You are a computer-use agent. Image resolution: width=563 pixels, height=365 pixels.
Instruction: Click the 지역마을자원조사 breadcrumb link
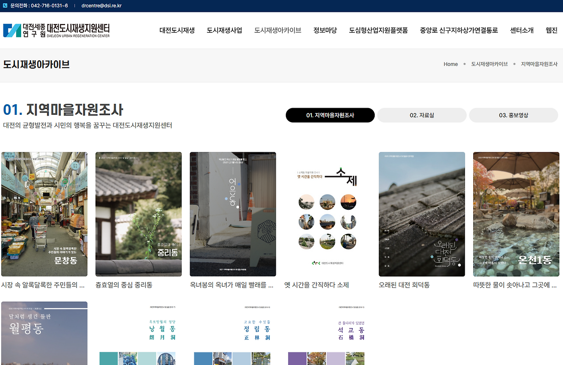pyautogui.click(x=539, y=64)
